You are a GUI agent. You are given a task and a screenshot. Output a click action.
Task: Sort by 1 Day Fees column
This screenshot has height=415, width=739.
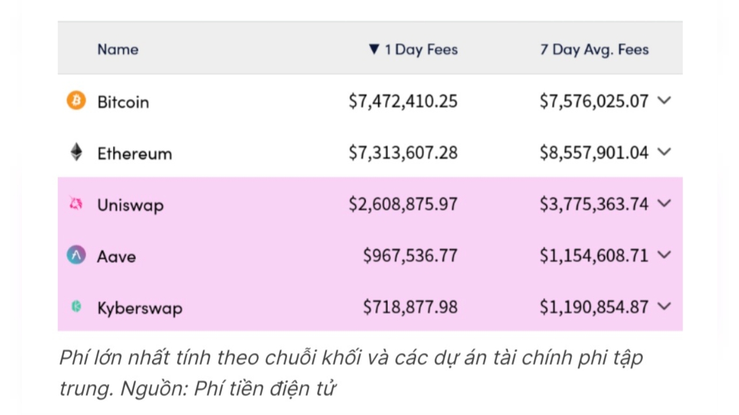(413, 50)
